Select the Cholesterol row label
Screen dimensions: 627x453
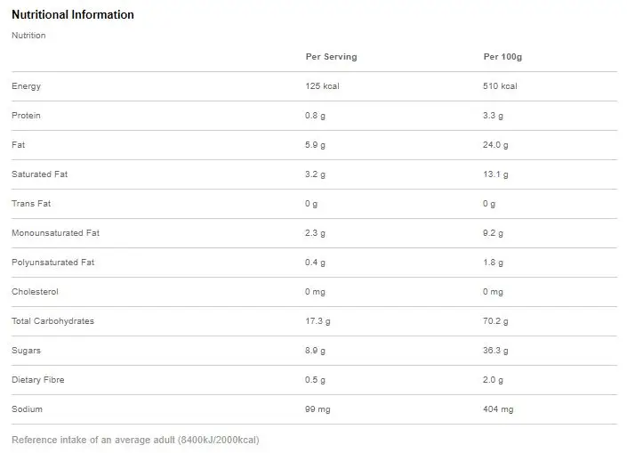tap(33, 292)
